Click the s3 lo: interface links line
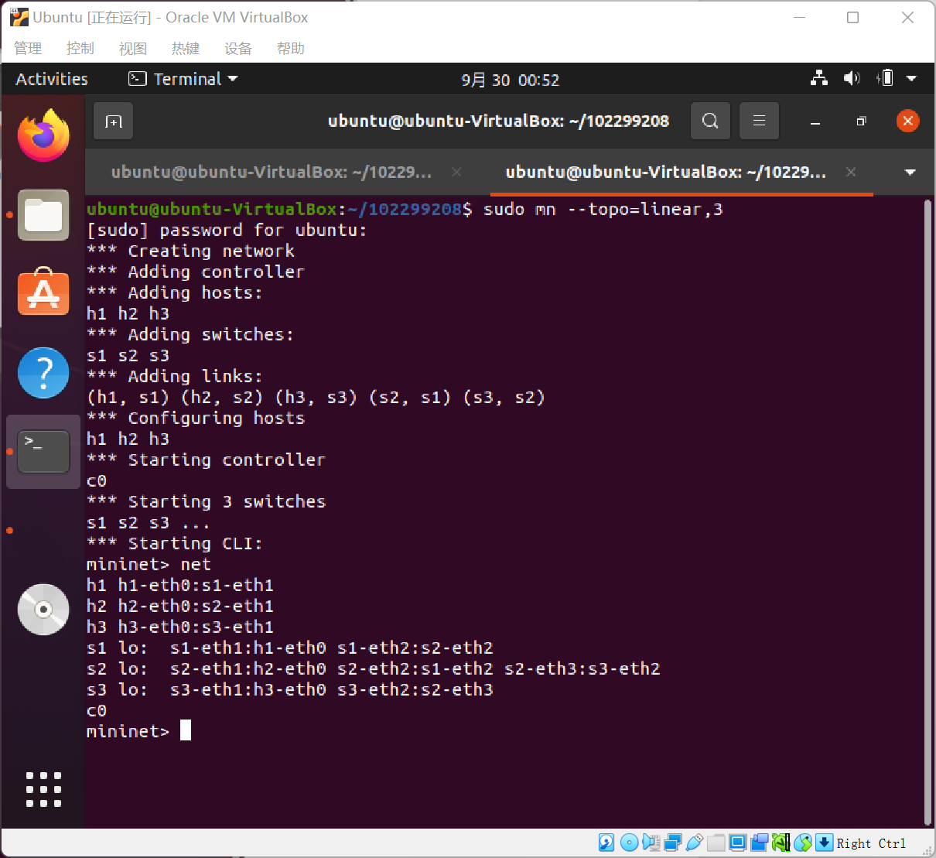This screenshot has width=936, height=858. coord(290,689)
